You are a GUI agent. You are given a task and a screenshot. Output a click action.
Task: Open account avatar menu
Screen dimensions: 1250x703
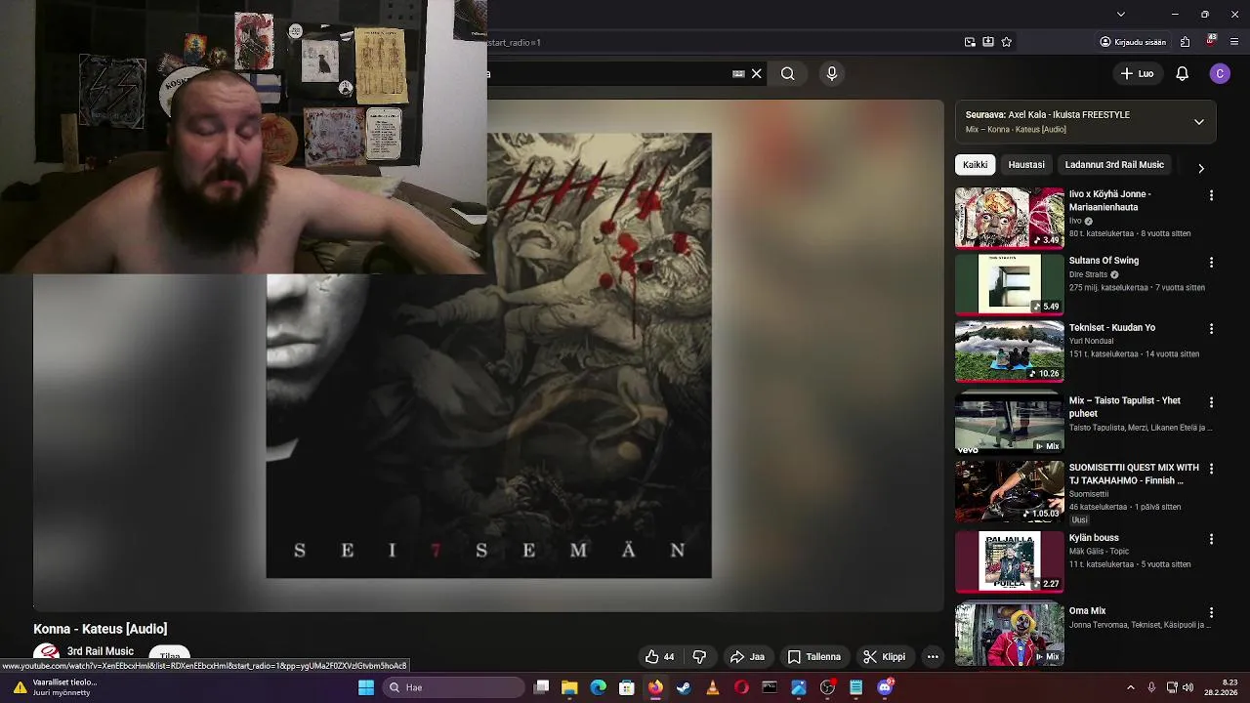1220,73
